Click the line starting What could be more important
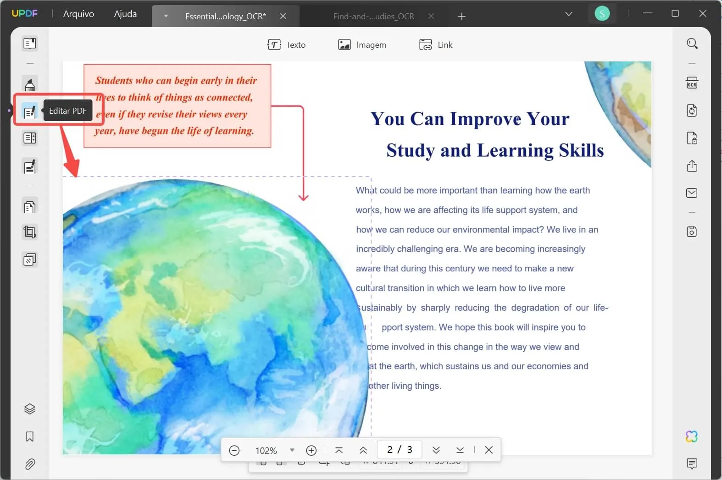This screenshot has height=480, width=722. coord(473,190)
